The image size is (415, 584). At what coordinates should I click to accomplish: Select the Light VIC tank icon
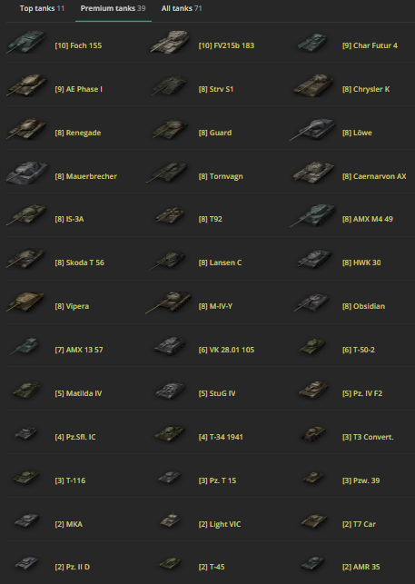[170, 520]
